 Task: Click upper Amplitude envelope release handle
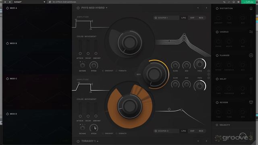pyautogui.click(x=91, y=29)
